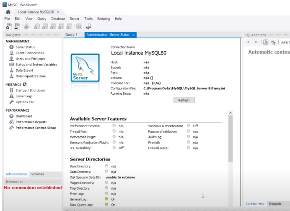The image size is (290, 211).
Task: Click Thread Pool status indicator
Action: 114,131
